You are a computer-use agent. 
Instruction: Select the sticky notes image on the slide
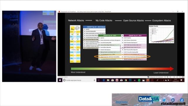click(75, 44)
